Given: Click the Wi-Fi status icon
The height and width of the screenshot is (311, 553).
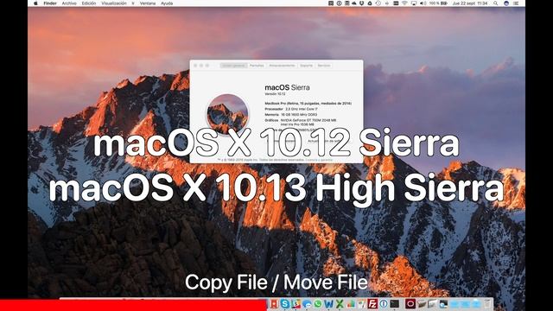Looking at the screenshot, I should pyautogui.click(x=404, y=3).
